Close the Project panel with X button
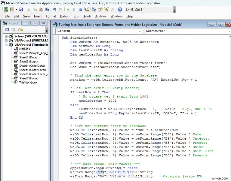This screenshot has width=231, height=181. (x=44, y=23)
